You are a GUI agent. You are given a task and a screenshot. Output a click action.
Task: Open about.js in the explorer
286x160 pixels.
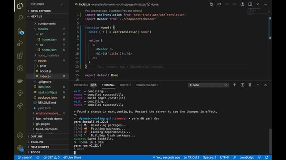click(48, 71)
